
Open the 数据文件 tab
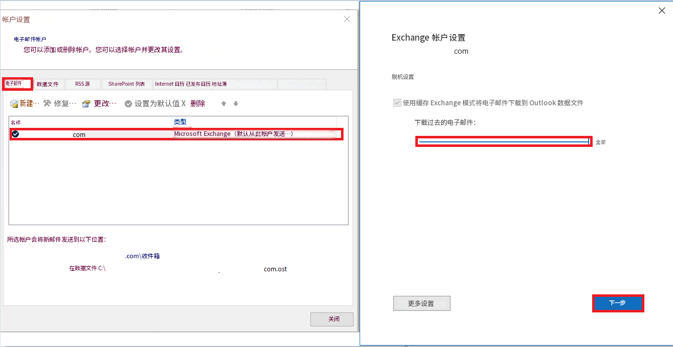[48, 84]
